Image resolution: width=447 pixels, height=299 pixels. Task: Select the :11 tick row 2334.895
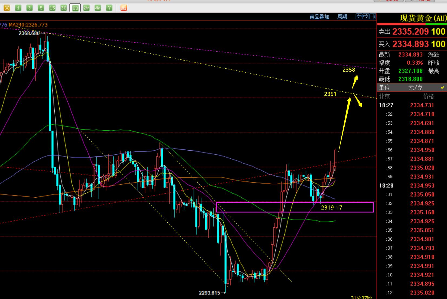pos(412,284)
